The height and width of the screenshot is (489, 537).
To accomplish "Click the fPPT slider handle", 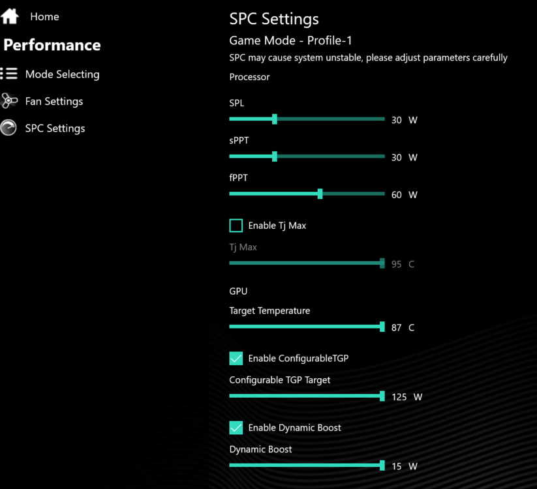I will (x=320, y=194).
